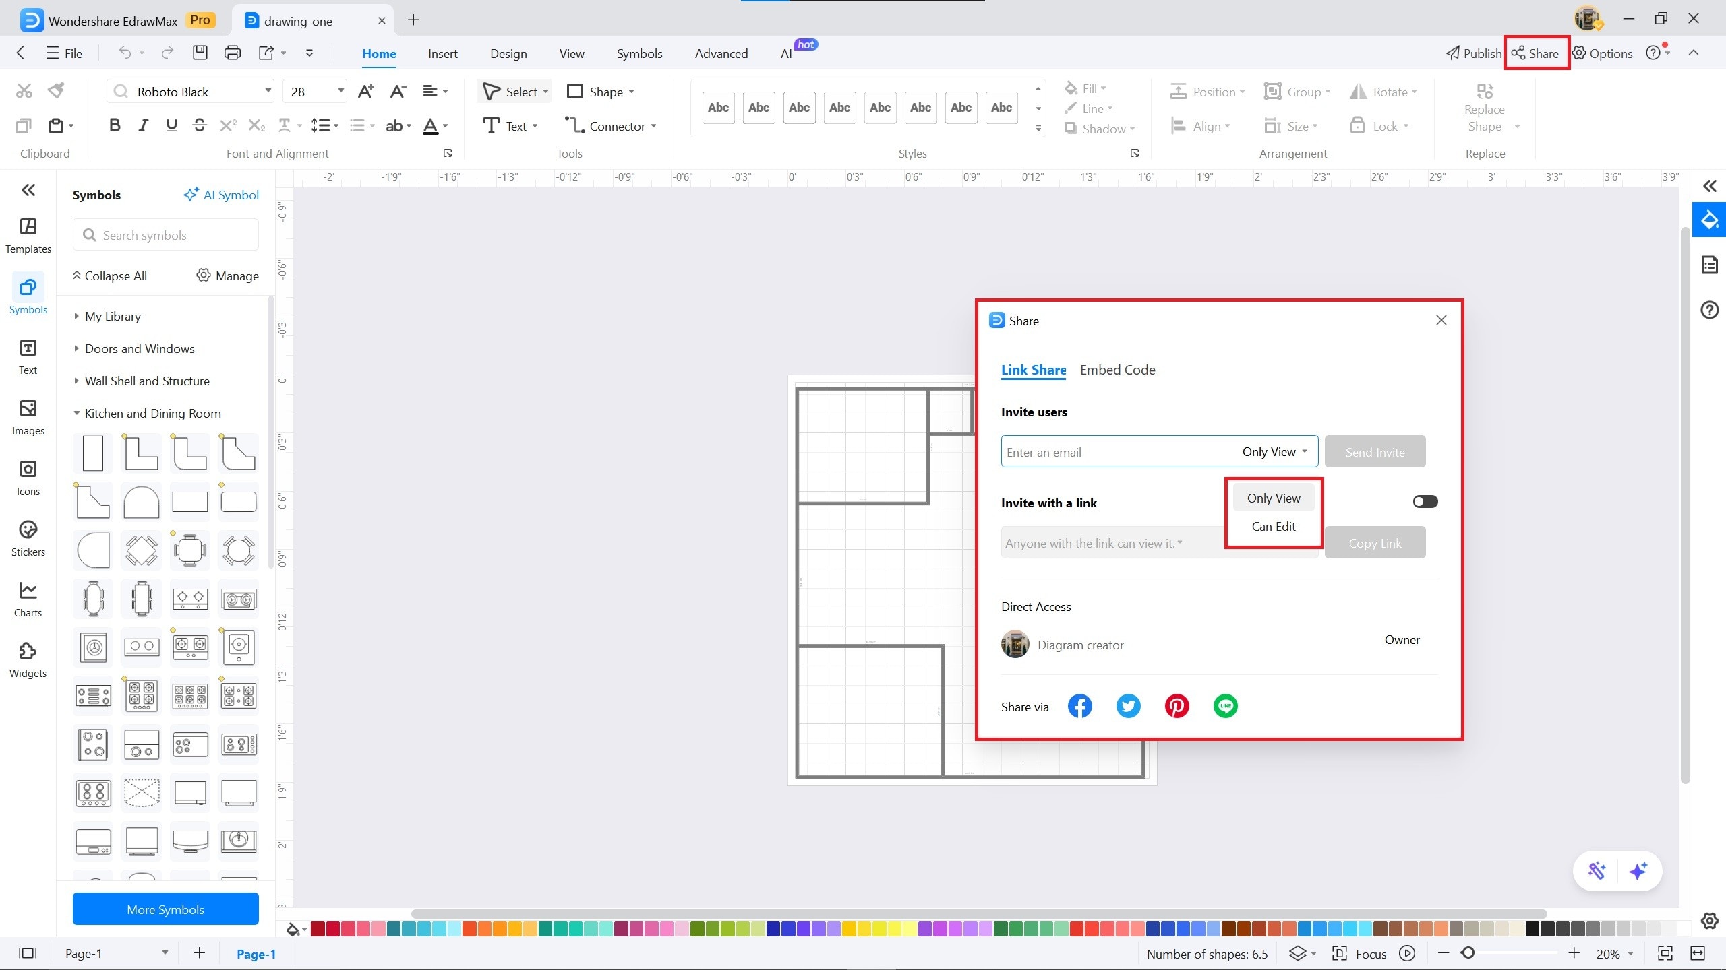Viewport: 1726px width, 970px height.
Task: Select Can Edit permission option
Action: coord(1273,526)
